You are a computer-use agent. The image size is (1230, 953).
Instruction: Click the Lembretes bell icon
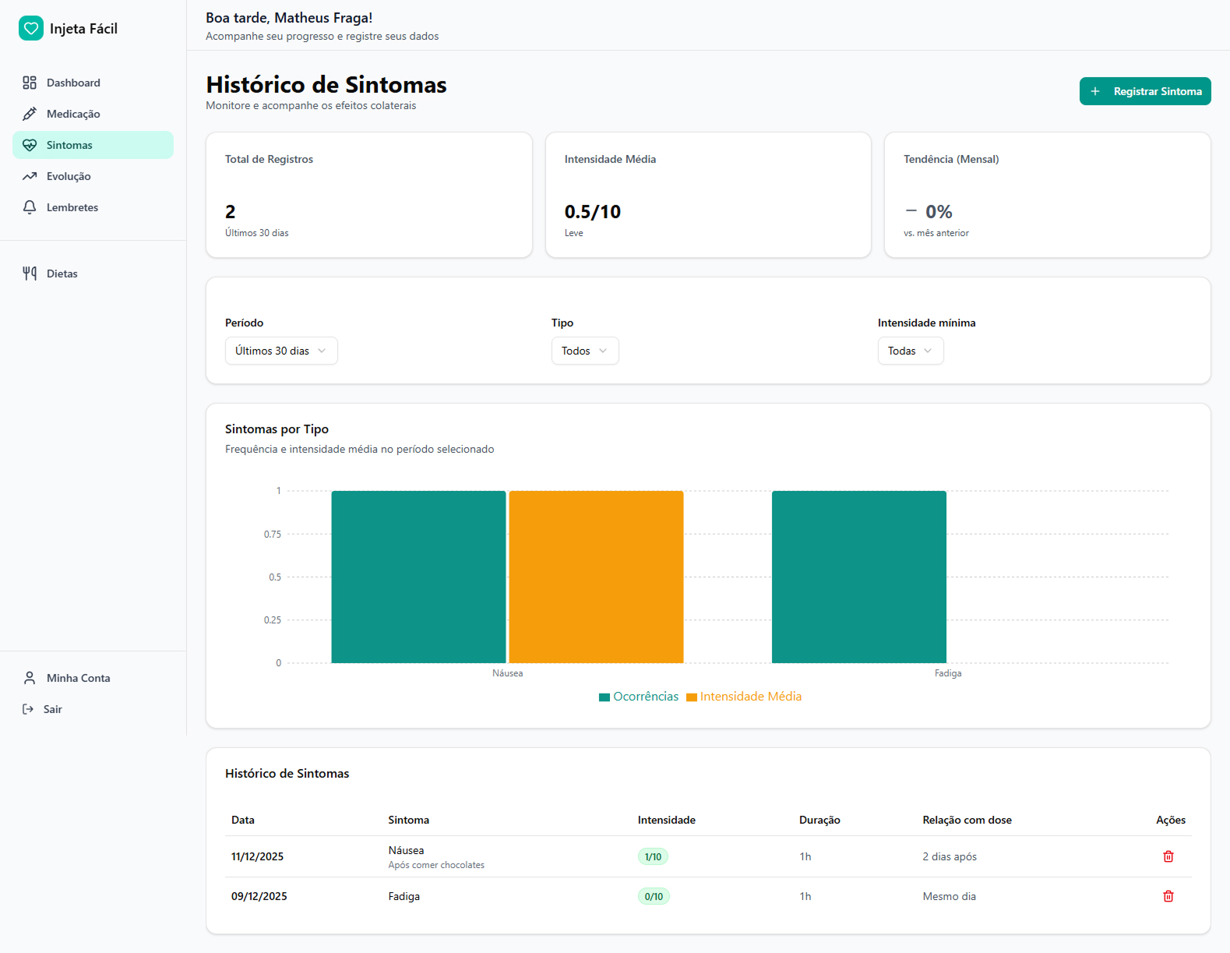(x=30, y=207)
